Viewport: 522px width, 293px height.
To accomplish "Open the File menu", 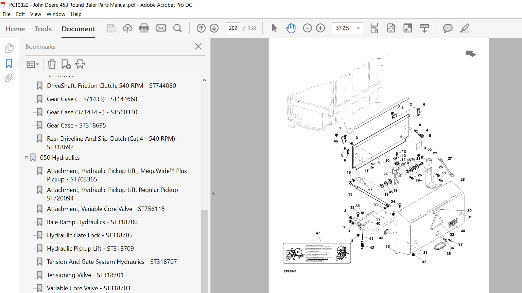I will 6,14.
